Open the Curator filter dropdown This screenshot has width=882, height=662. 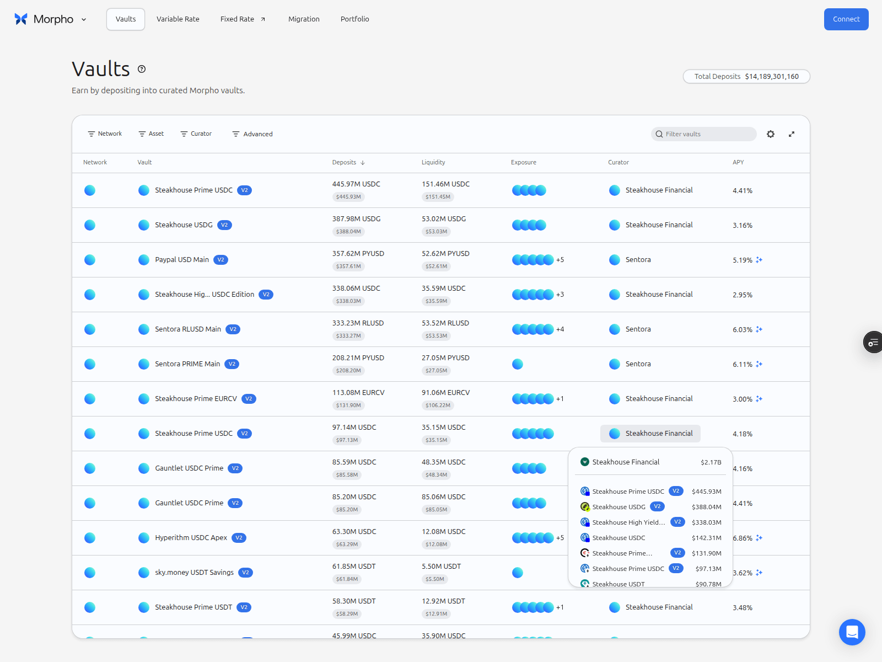[x=196, y=134]
